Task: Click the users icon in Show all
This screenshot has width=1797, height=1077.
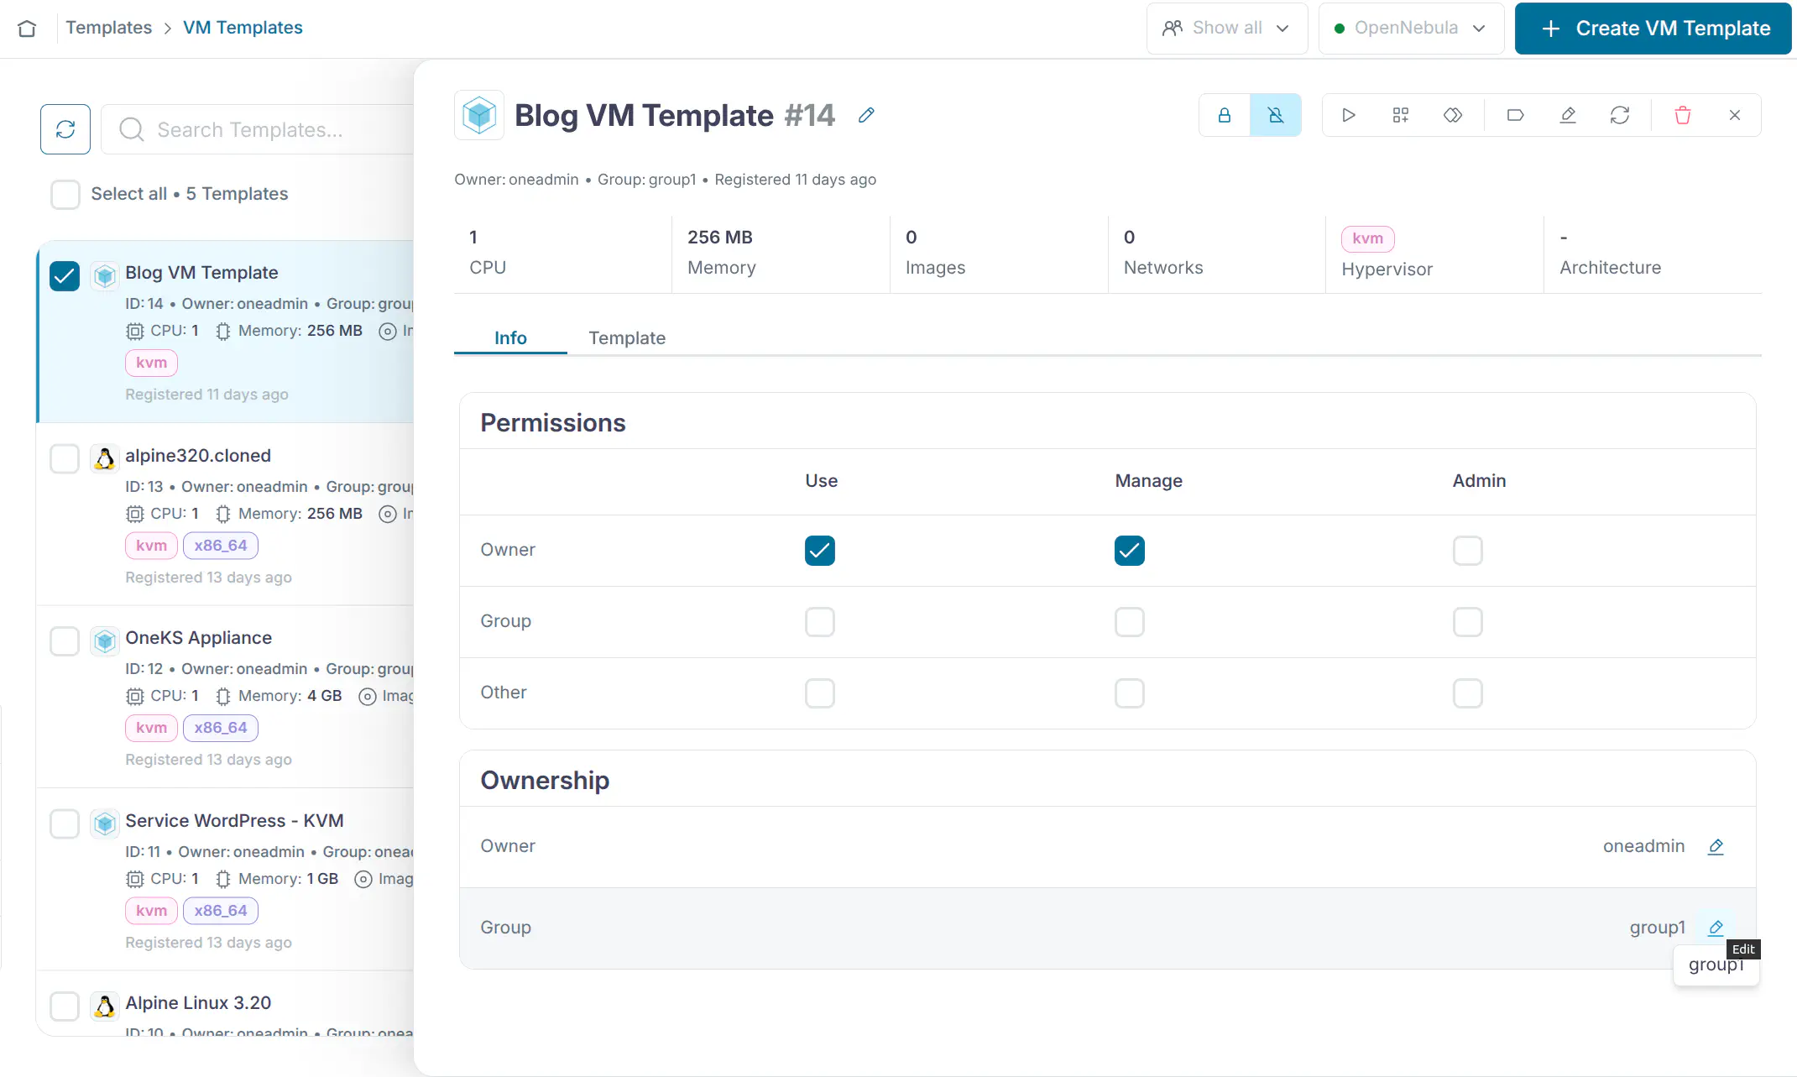Action: point(1173,28)
